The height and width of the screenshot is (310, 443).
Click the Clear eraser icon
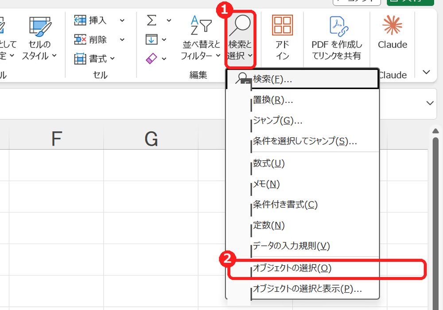click(x=152, y=58)
